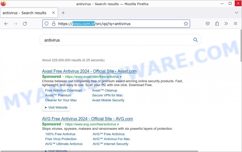Click Avast Visit Website button
This screenshot has height=152, width=242.
pyautogui.click(x=56, y=107)
